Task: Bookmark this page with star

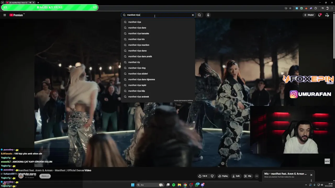Action: click(290, 8)
